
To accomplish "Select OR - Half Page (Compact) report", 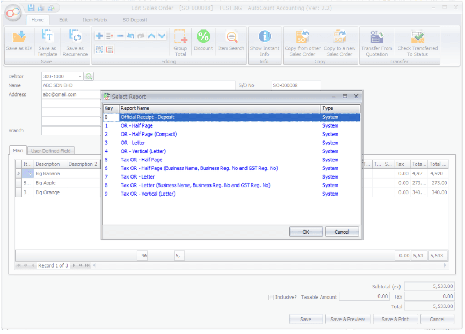I will [x=149, y=134].
